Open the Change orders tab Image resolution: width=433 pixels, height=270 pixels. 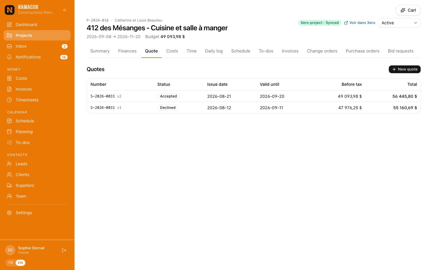coord(322,51)
